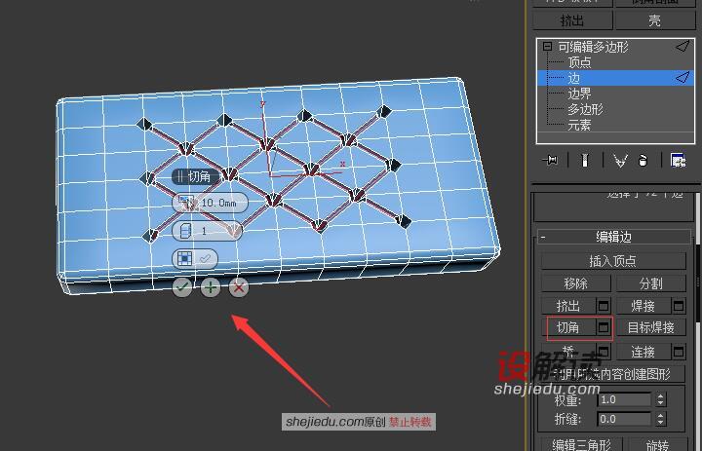The width and height of the screenshot is (702, 451).
Task: Click the 分割 button
Action: (651, 283)
